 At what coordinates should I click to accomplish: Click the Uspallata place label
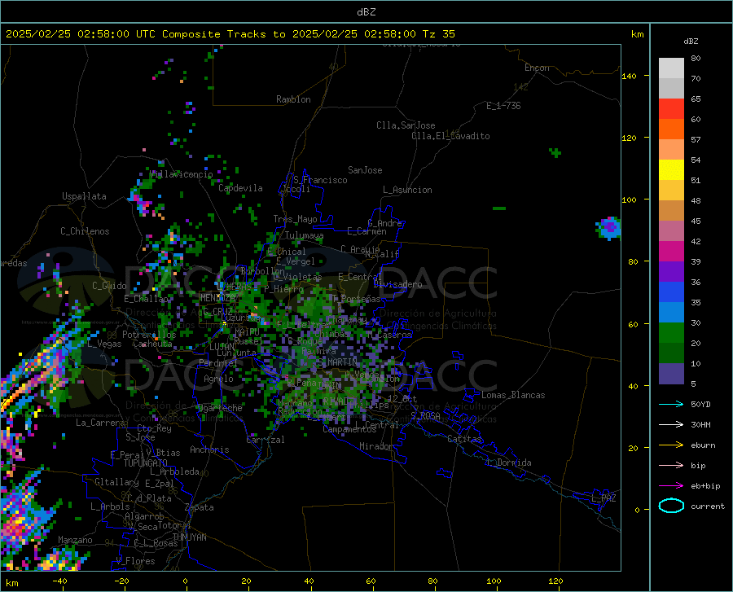pos(84,197)
